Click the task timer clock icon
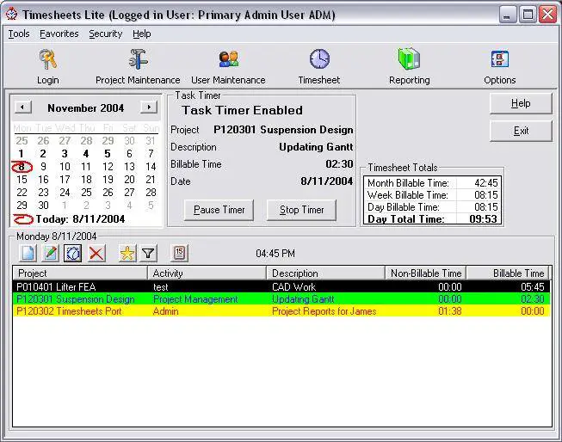Viewport: 562px width, 442px height. pyautogui.click(x=73, y=254)
